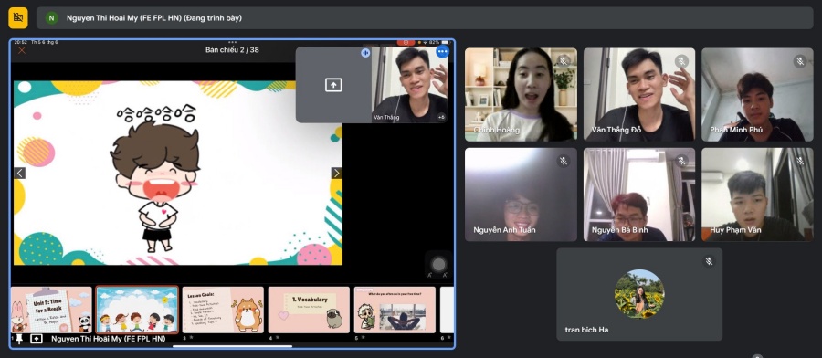The image size is (822, 358).
Task: Close the slideshow with orange X
Action: click(22, 50)
